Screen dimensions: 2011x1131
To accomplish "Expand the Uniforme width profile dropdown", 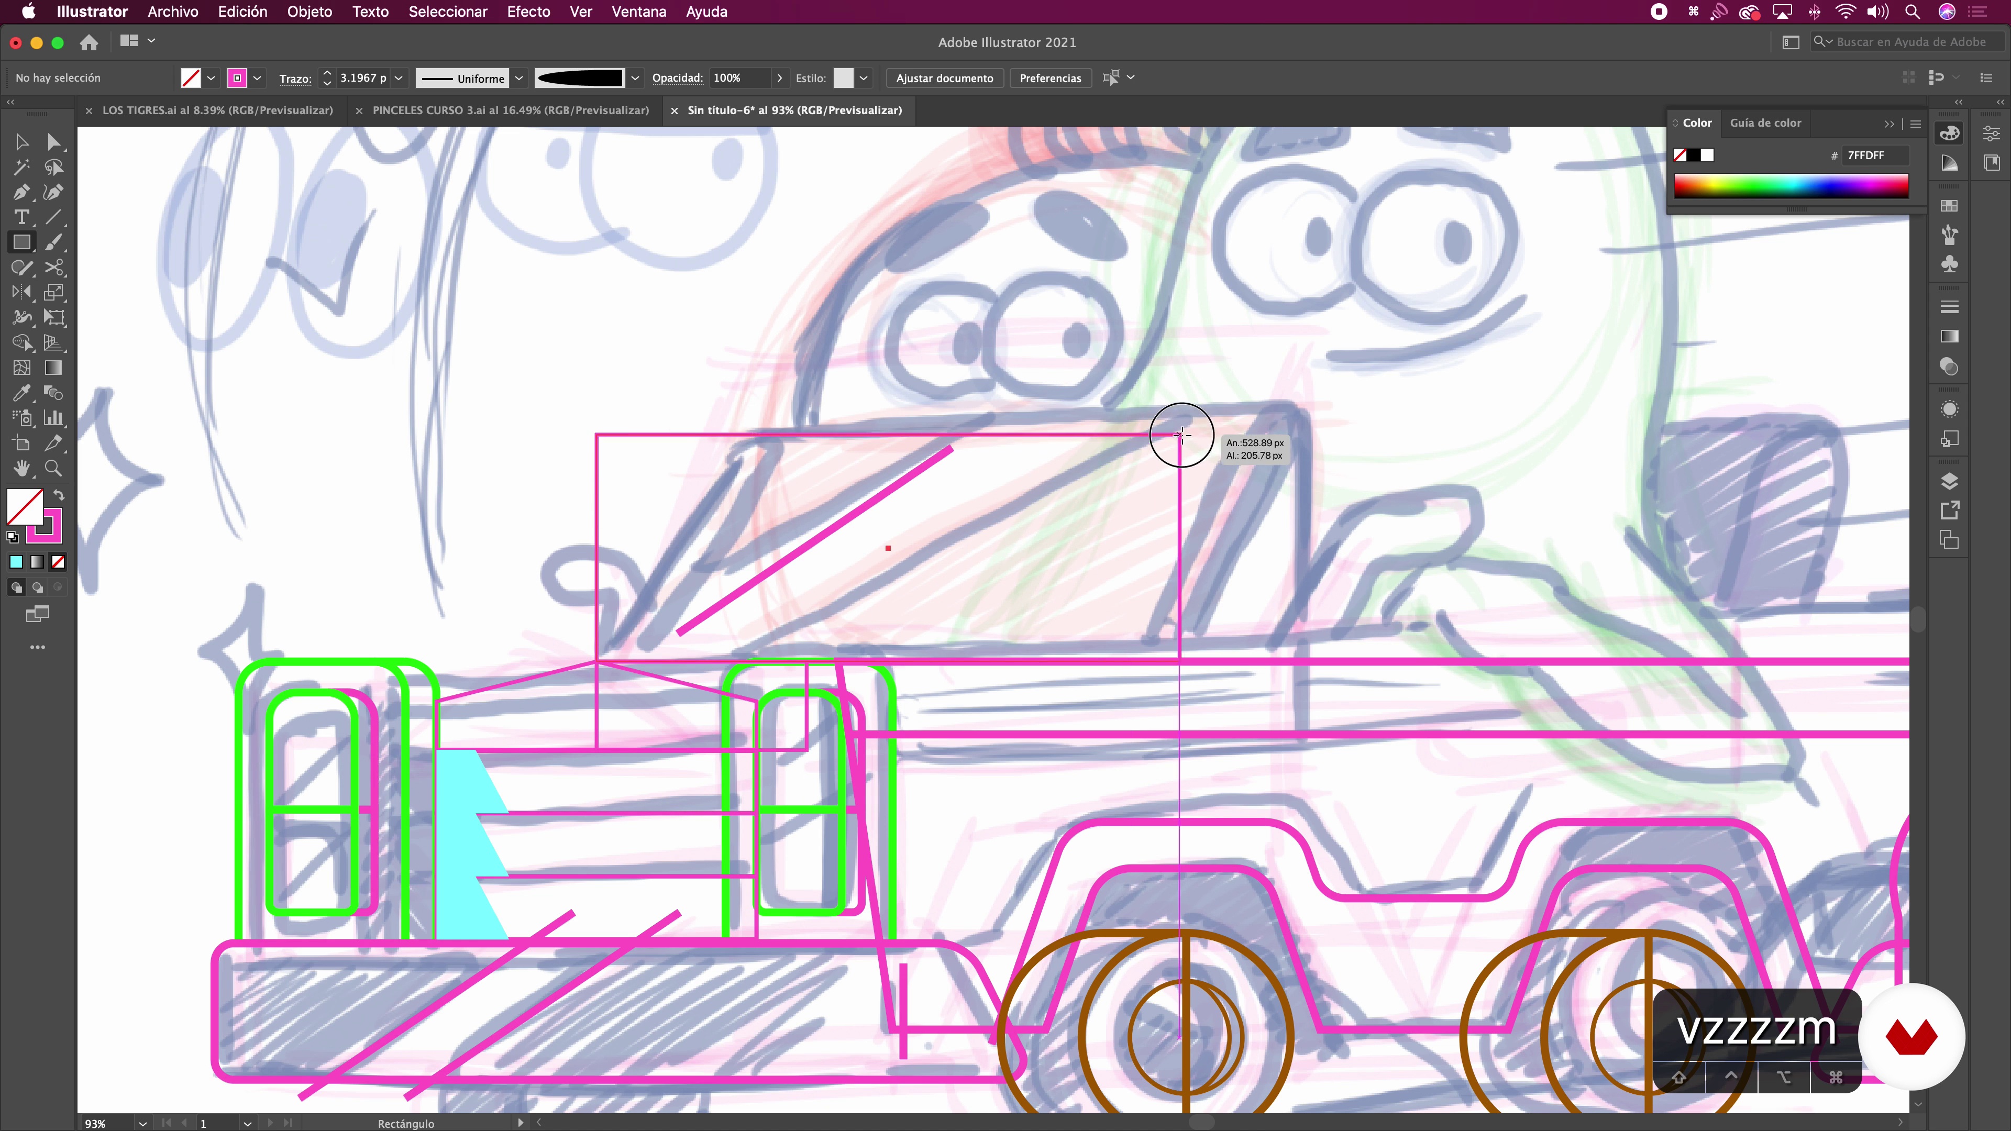I will (518, 78).
